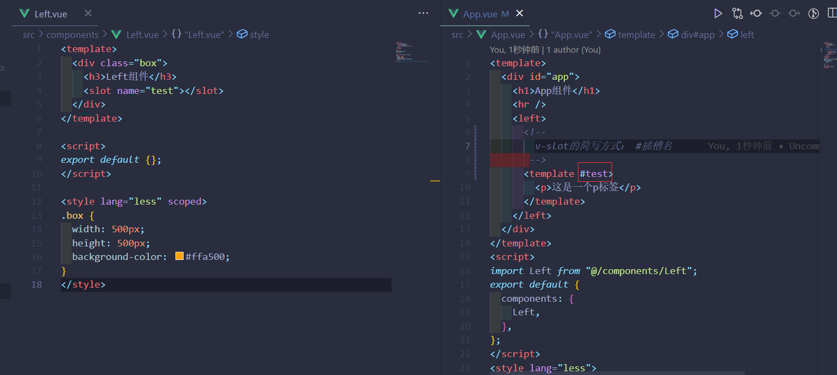
Task: Click the middle commit circle icon
Action: point(775,14)
